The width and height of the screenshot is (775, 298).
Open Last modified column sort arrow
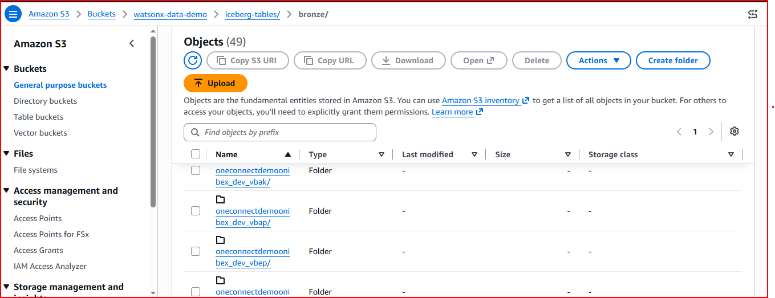coord(474,154)
